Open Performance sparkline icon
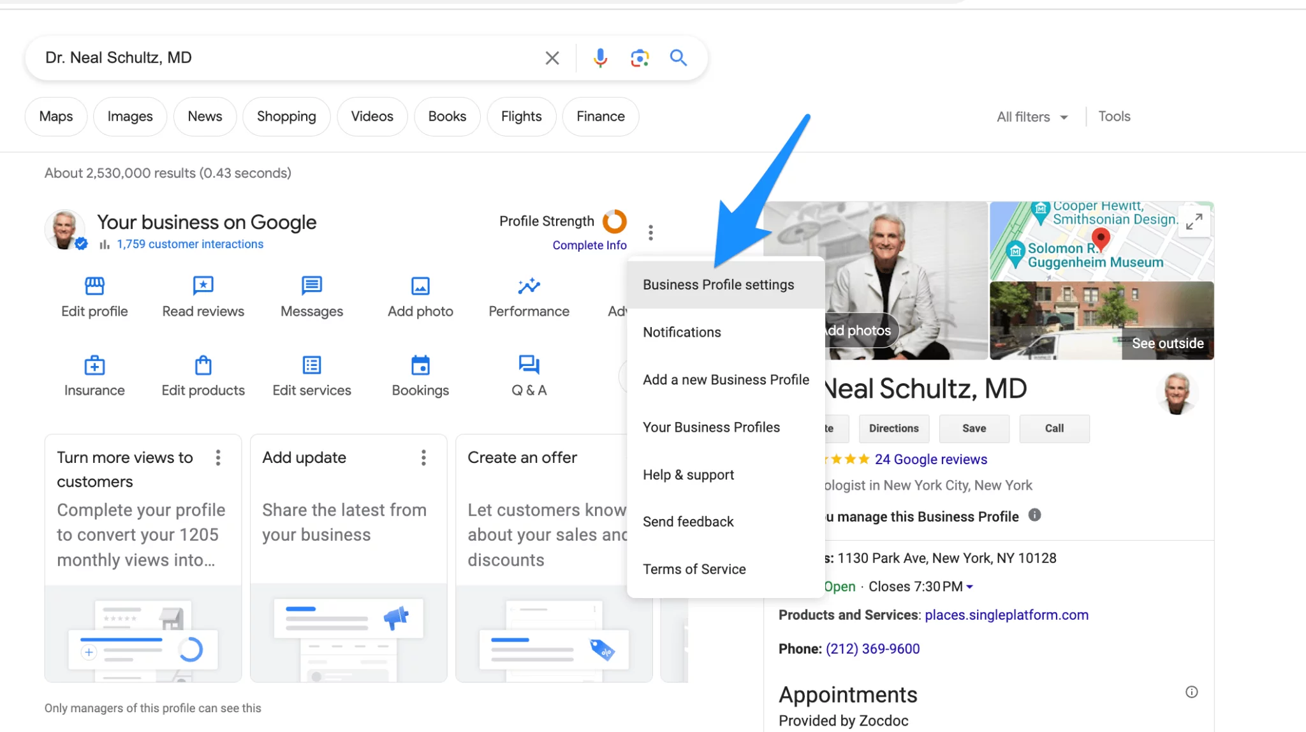The width and height of the screenshot is (1306, 732). point(529,286)
